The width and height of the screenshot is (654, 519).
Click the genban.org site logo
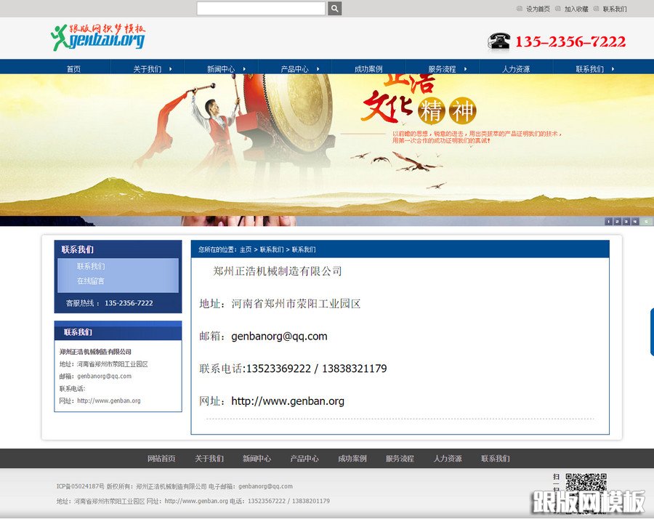[98, 38]
